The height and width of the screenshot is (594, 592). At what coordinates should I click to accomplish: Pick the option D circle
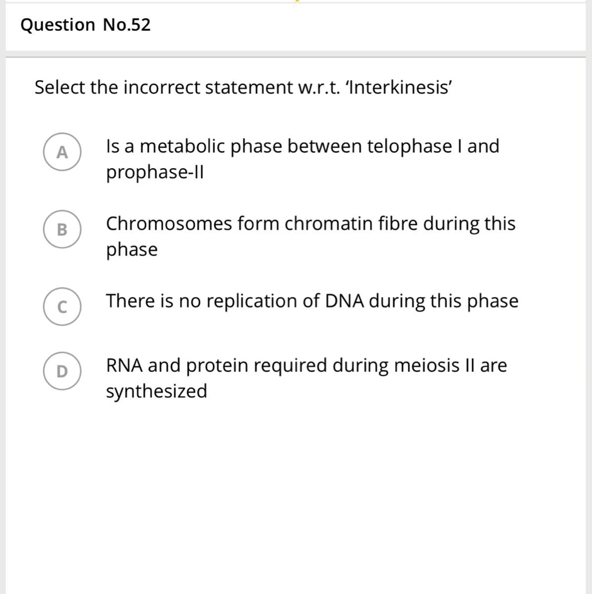click(x=62, y=371)
